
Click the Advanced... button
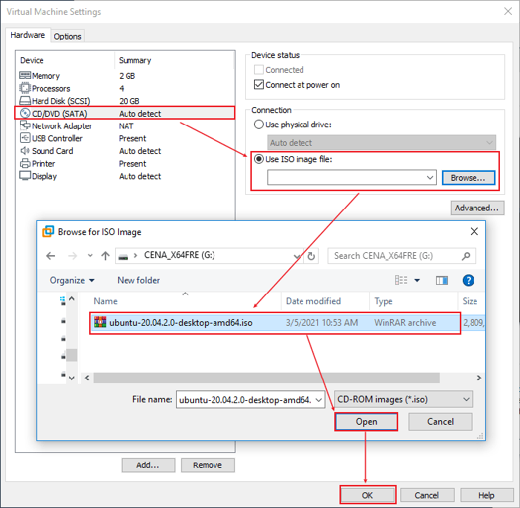[x=477, y=208]
